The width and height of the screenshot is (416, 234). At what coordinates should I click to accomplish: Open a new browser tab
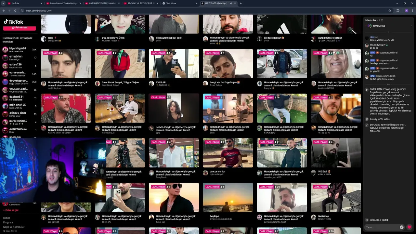[x=240, y=3]
